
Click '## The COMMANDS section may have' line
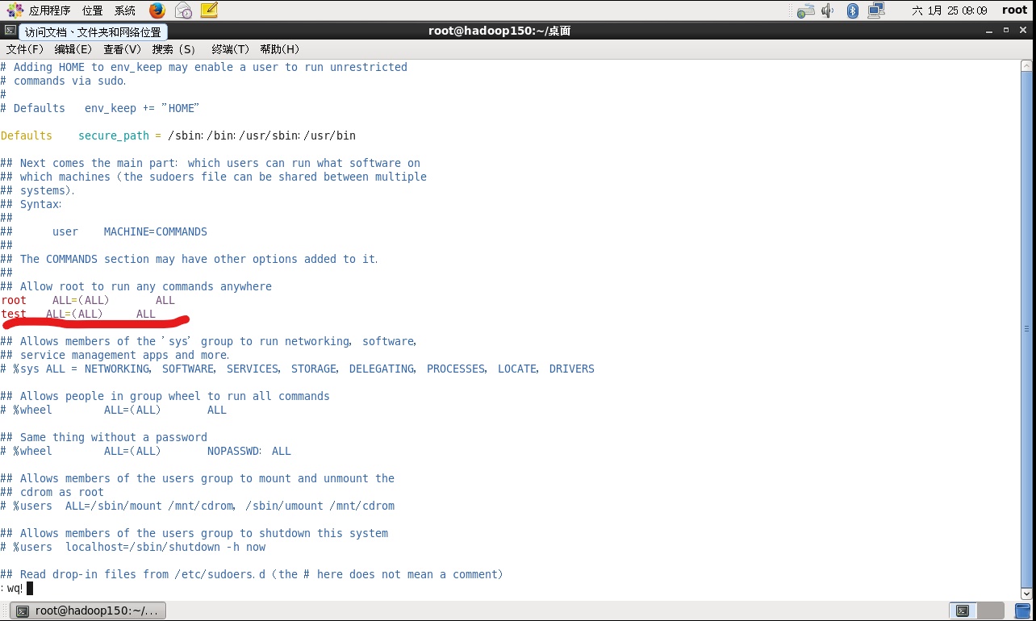point(189,259)
